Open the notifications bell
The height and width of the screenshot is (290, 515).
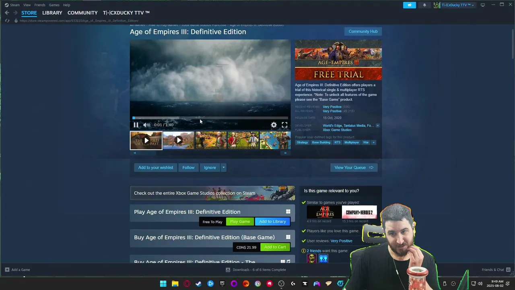(x=424, y=5)
